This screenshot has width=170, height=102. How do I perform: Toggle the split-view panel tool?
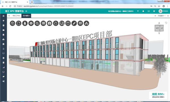click(68, 23)
